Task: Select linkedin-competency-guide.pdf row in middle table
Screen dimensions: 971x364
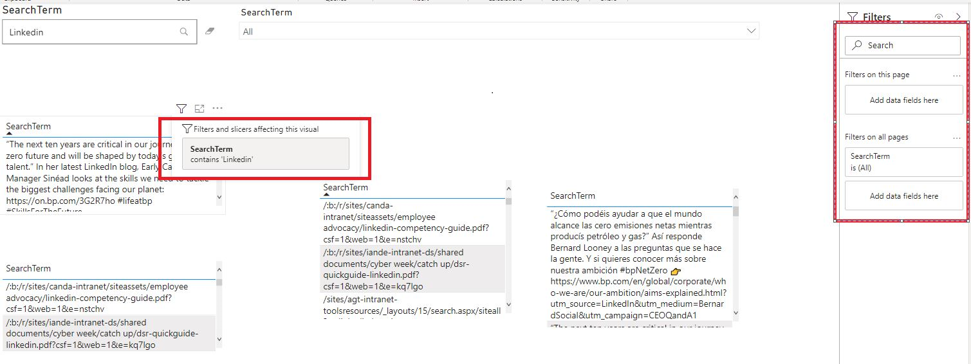Action: tap(412, 222)
